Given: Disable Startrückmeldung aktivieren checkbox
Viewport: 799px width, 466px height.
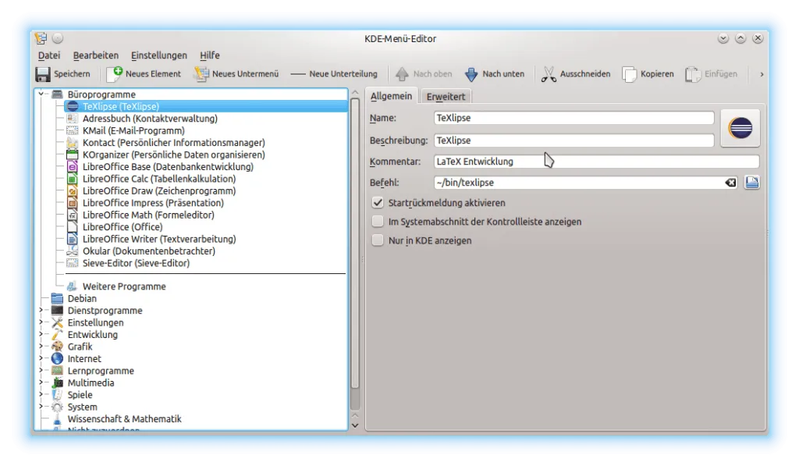Looking at the screenshot, I should point(378,203).
